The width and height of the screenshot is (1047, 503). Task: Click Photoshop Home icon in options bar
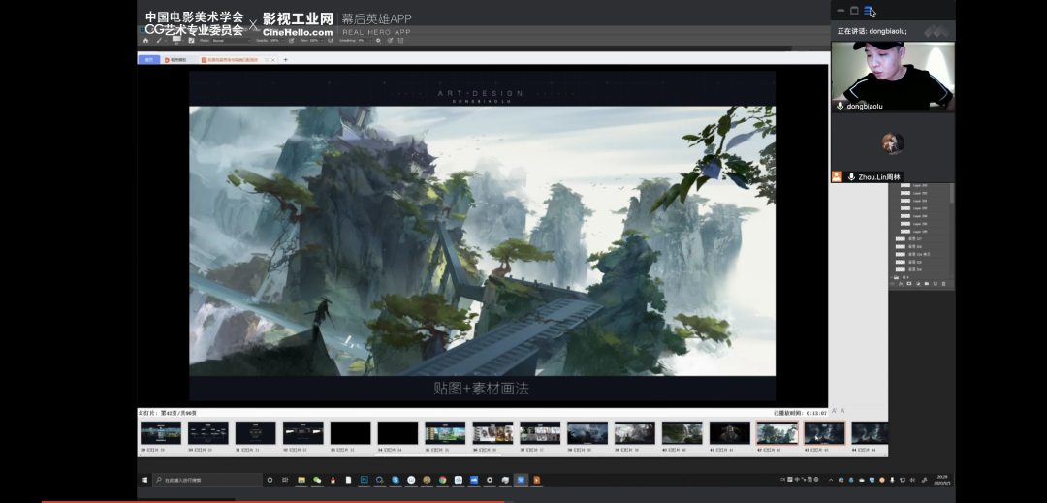[145, 41]
